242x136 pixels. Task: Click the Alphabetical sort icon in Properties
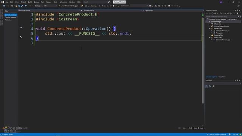pyautogui.click(x=210, y=87)
